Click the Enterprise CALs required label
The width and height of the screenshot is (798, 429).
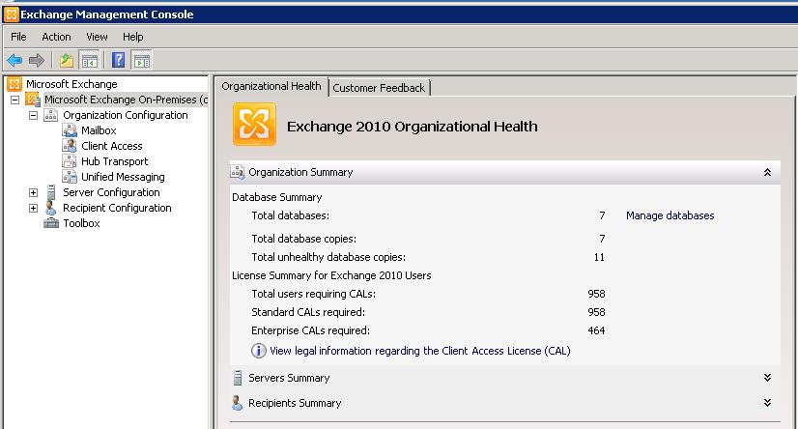[310, 330]
